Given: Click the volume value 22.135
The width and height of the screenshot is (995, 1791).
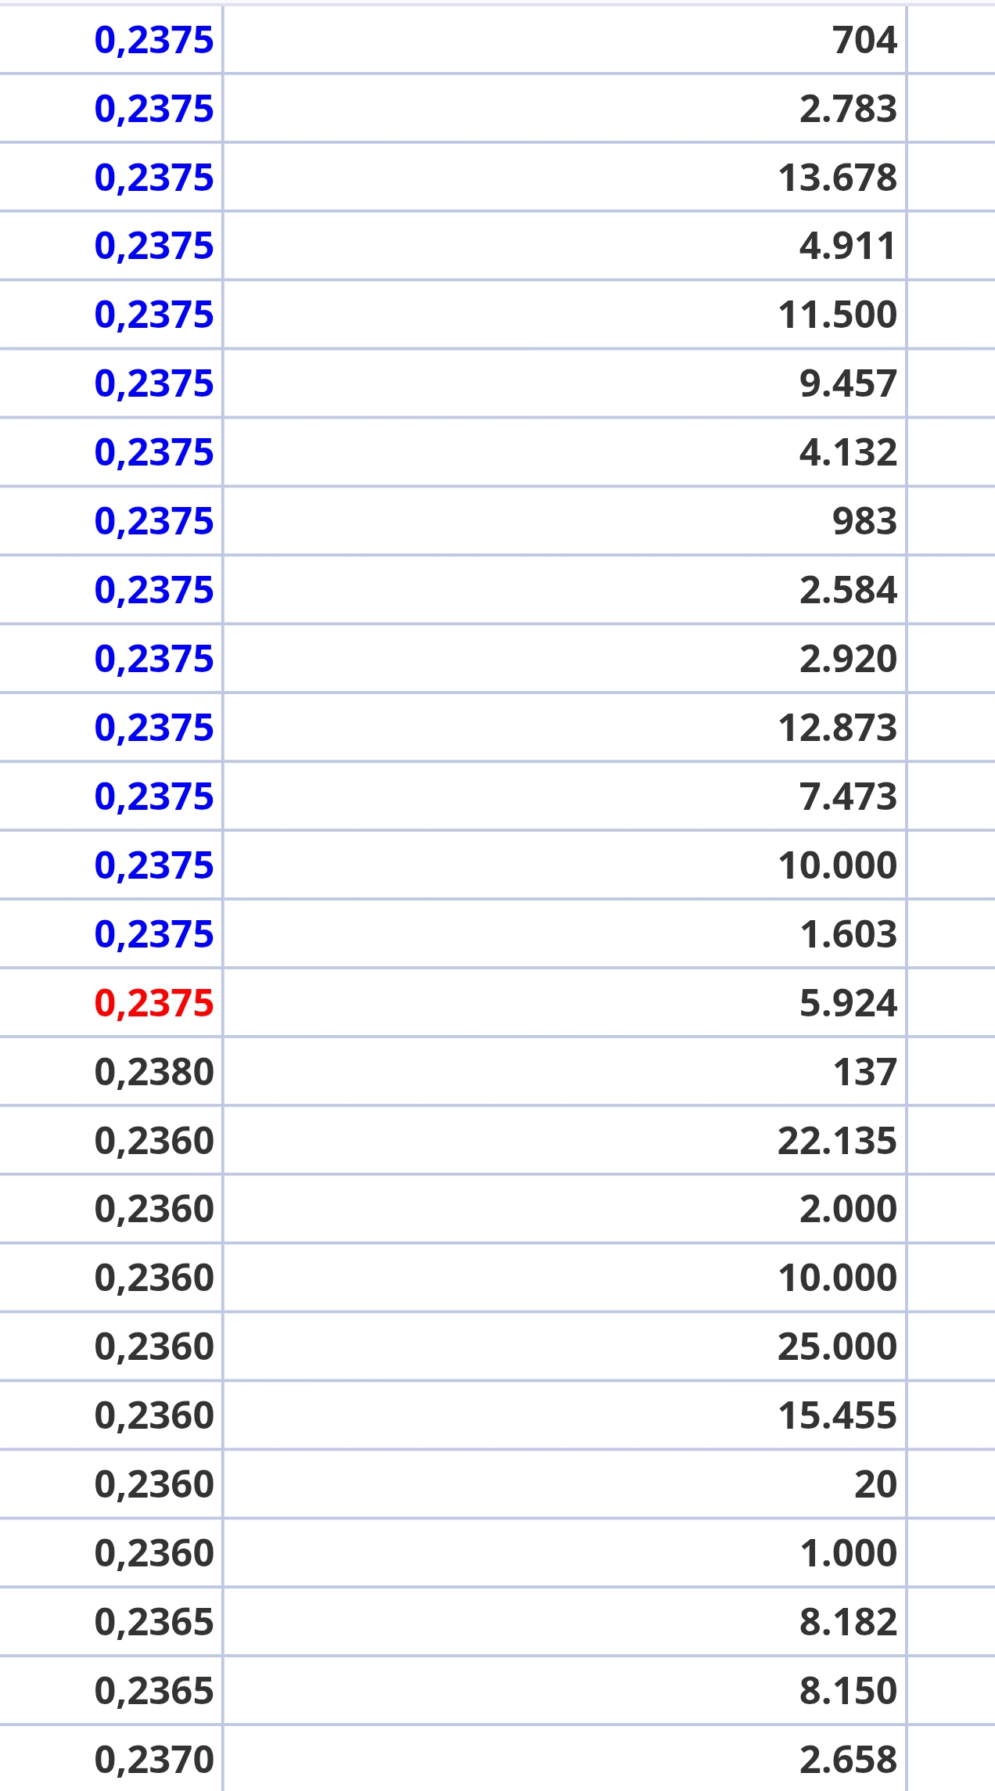Looking at the screenshot, I should click(837, 1141).
